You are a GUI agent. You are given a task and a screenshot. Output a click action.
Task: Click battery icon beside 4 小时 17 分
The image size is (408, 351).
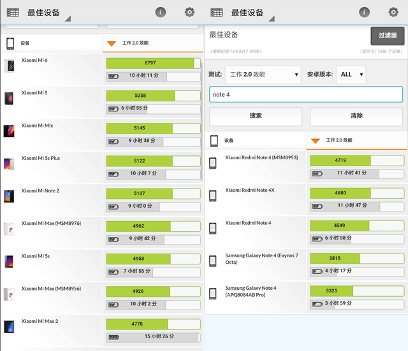point(317,272)
